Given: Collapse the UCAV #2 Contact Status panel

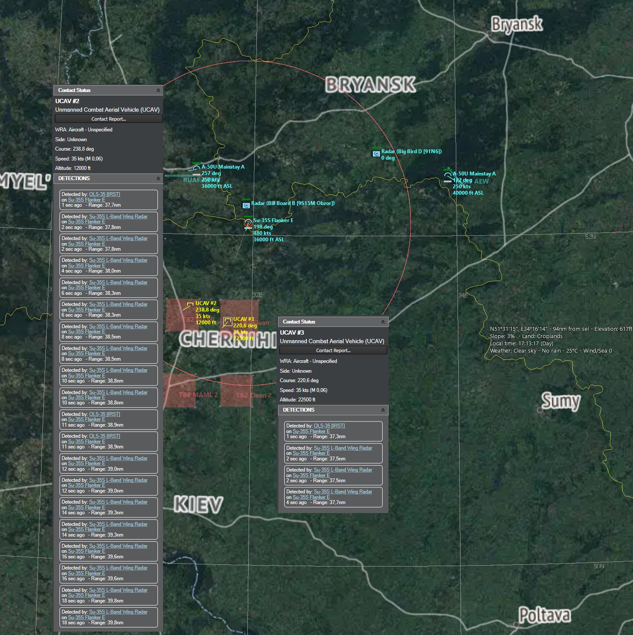Looking at the screenshot, I should coord(158,90).
